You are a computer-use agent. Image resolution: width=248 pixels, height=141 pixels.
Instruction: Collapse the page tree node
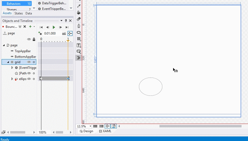pyautogui.click(x=4, y=45)
